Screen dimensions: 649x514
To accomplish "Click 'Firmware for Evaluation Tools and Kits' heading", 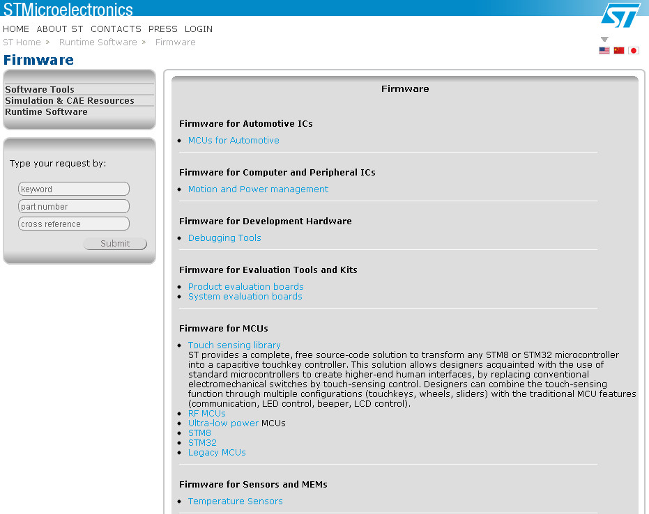I will (268, 270).
